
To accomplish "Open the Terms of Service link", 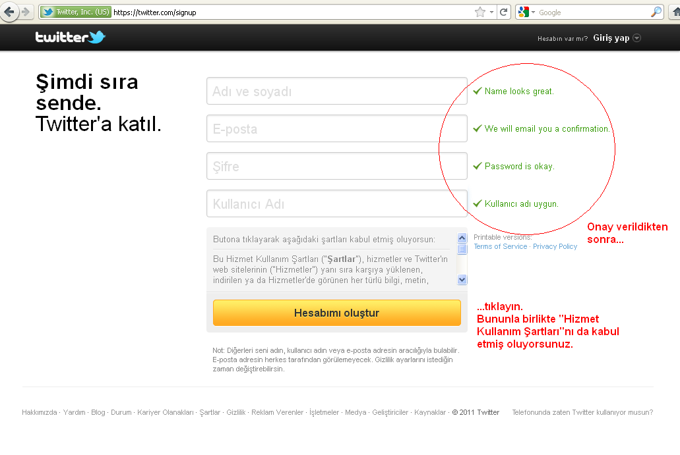I will pos(500,246).
